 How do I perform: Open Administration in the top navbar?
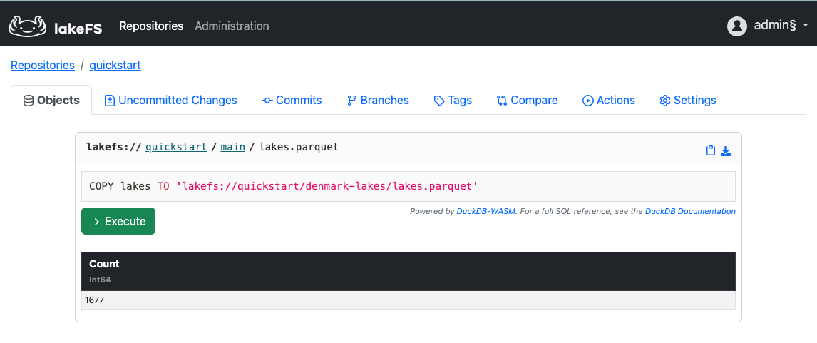coord(232,26)
